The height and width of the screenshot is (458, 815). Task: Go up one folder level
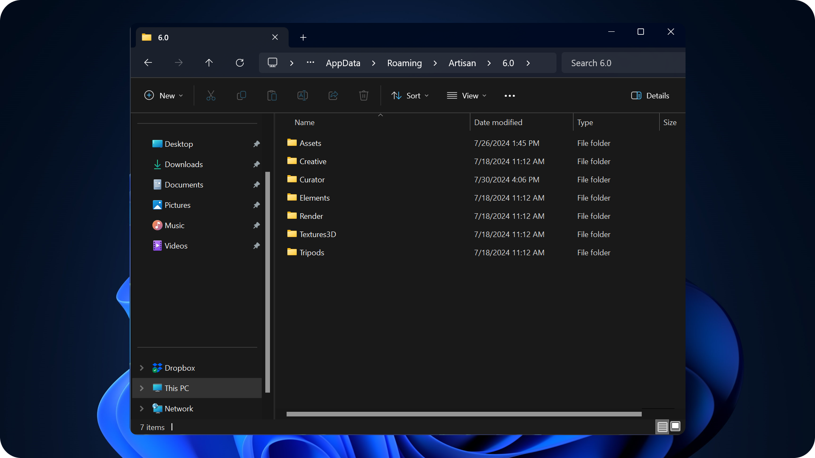click(x=209, y=63)
